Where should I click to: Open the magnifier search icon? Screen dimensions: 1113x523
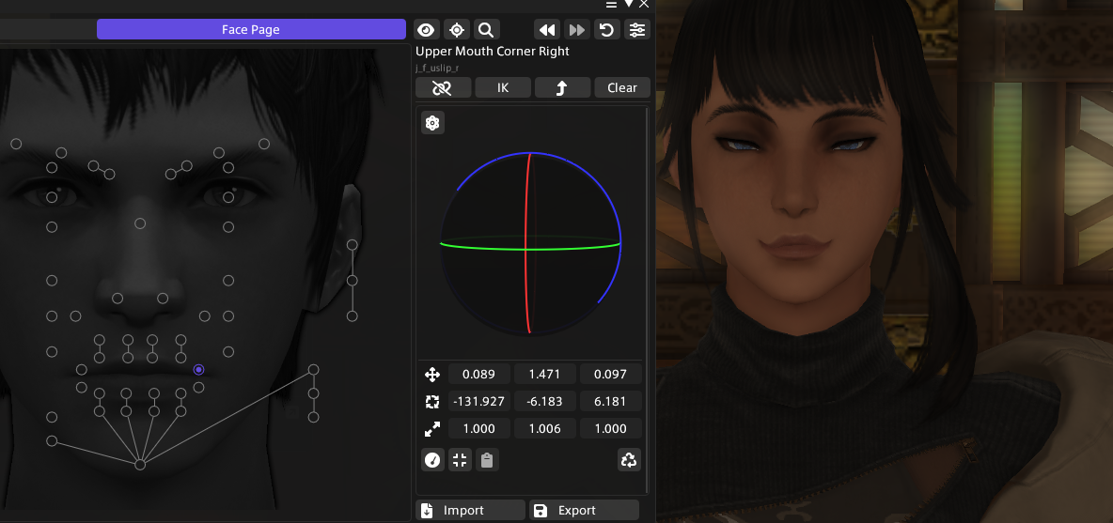[x=486, y=30]
